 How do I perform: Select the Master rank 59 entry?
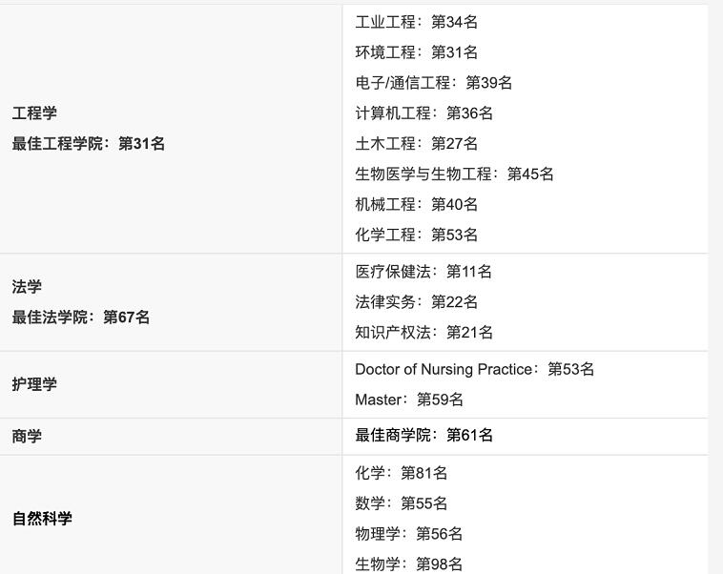(x=408, y=400)
